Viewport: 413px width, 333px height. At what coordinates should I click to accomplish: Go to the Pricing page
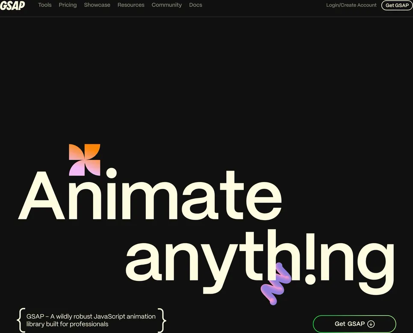(68, 5)
